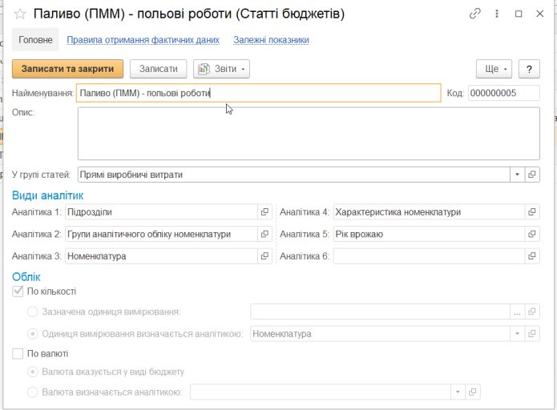Open help with the question mark button
Screen dimensions: 557x410
pyautogui.click(x=529, y=69)
